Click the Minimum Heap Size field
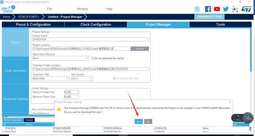255x136 pixels. click(x=72, y=92)
